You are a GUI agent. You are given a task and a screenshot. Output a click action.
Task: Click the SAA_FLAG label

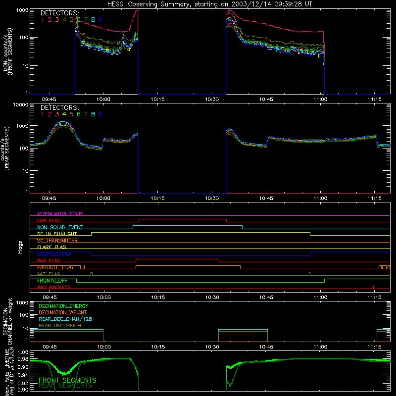coord(49,260)
